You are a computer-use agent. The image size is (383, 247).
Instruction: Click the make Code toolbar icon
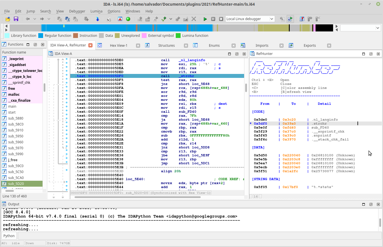(140, 19)
